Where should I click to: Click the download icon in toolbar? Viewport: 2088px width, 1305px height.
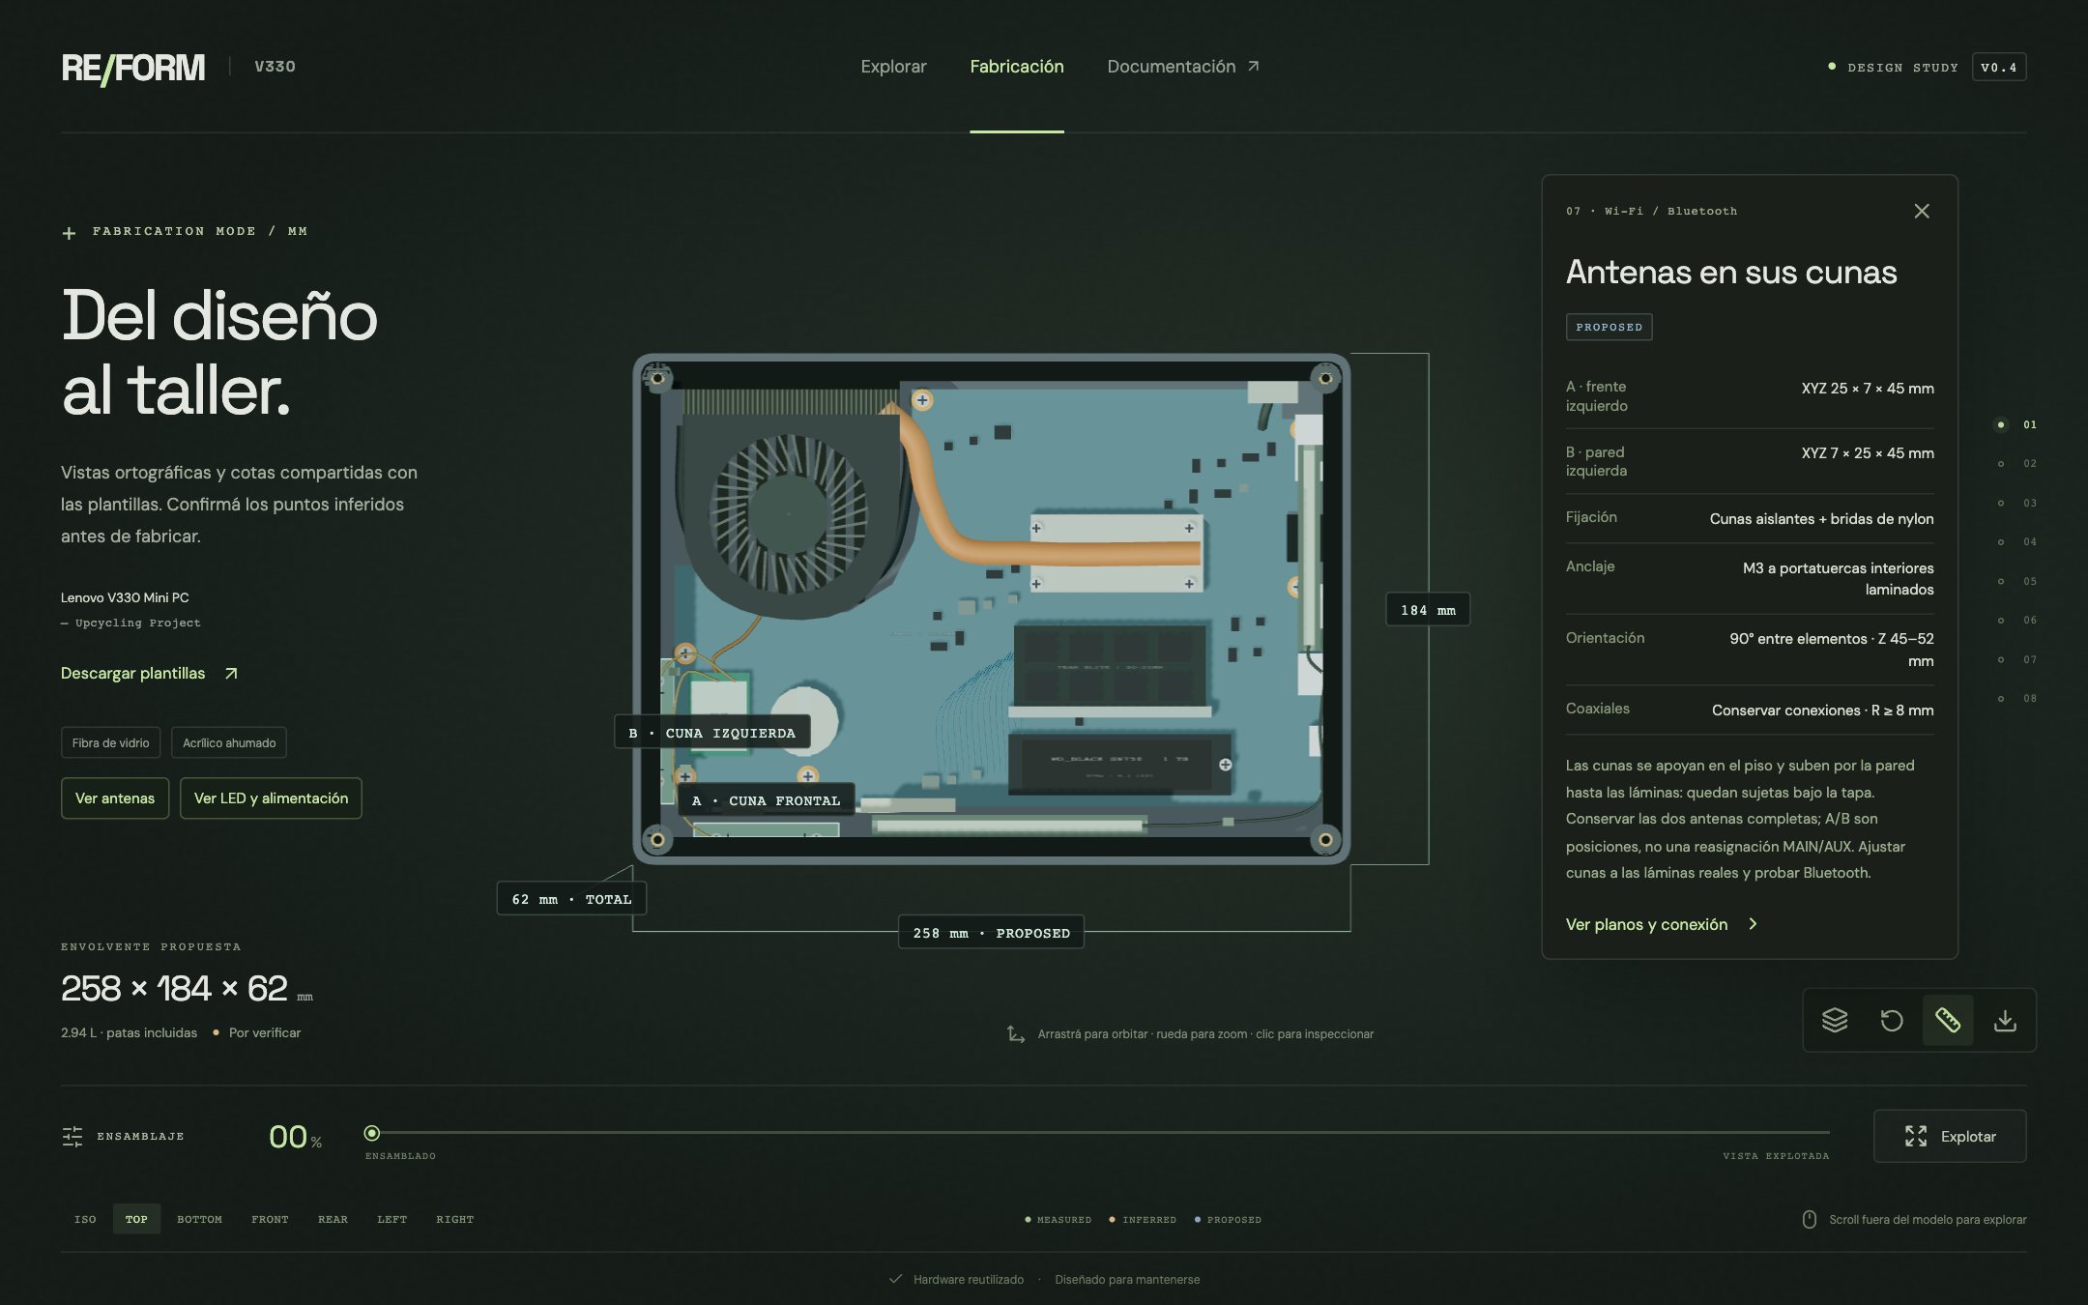tap(2005, 1020)
